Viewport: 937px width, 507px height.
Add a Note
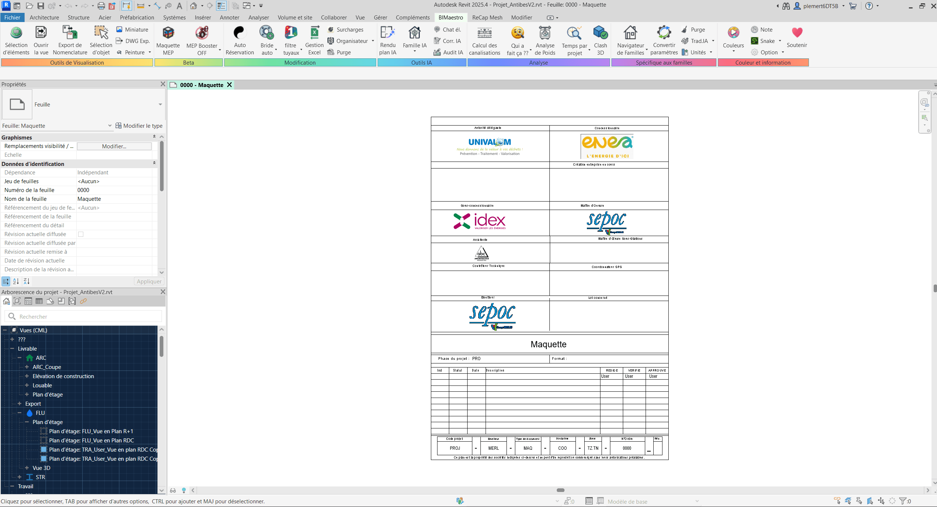tap(762, 29)
